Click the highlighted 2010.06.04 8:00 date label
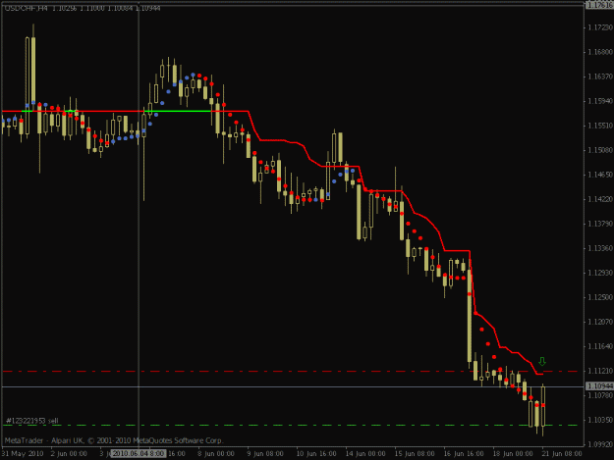Viewport: 614px width, 460px height. 139,454
